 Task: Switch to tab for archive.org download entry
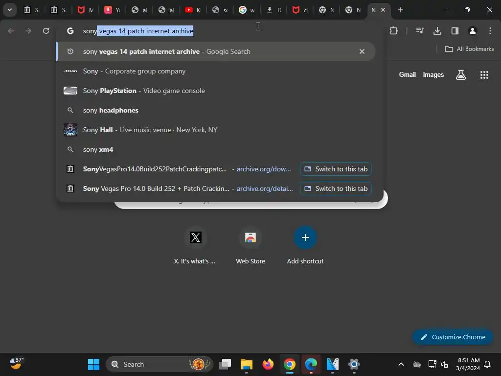[x=336, y=169]
